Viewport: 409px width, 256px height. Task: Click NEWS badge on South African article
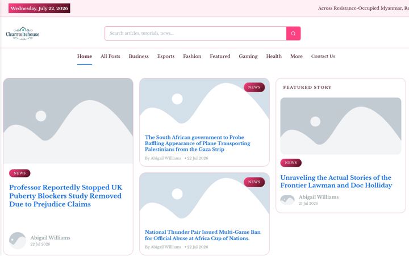[x=254, y=87]
